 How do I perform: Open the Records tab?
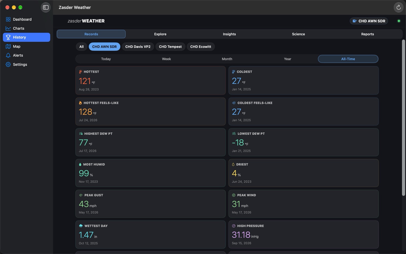(91, 34)
